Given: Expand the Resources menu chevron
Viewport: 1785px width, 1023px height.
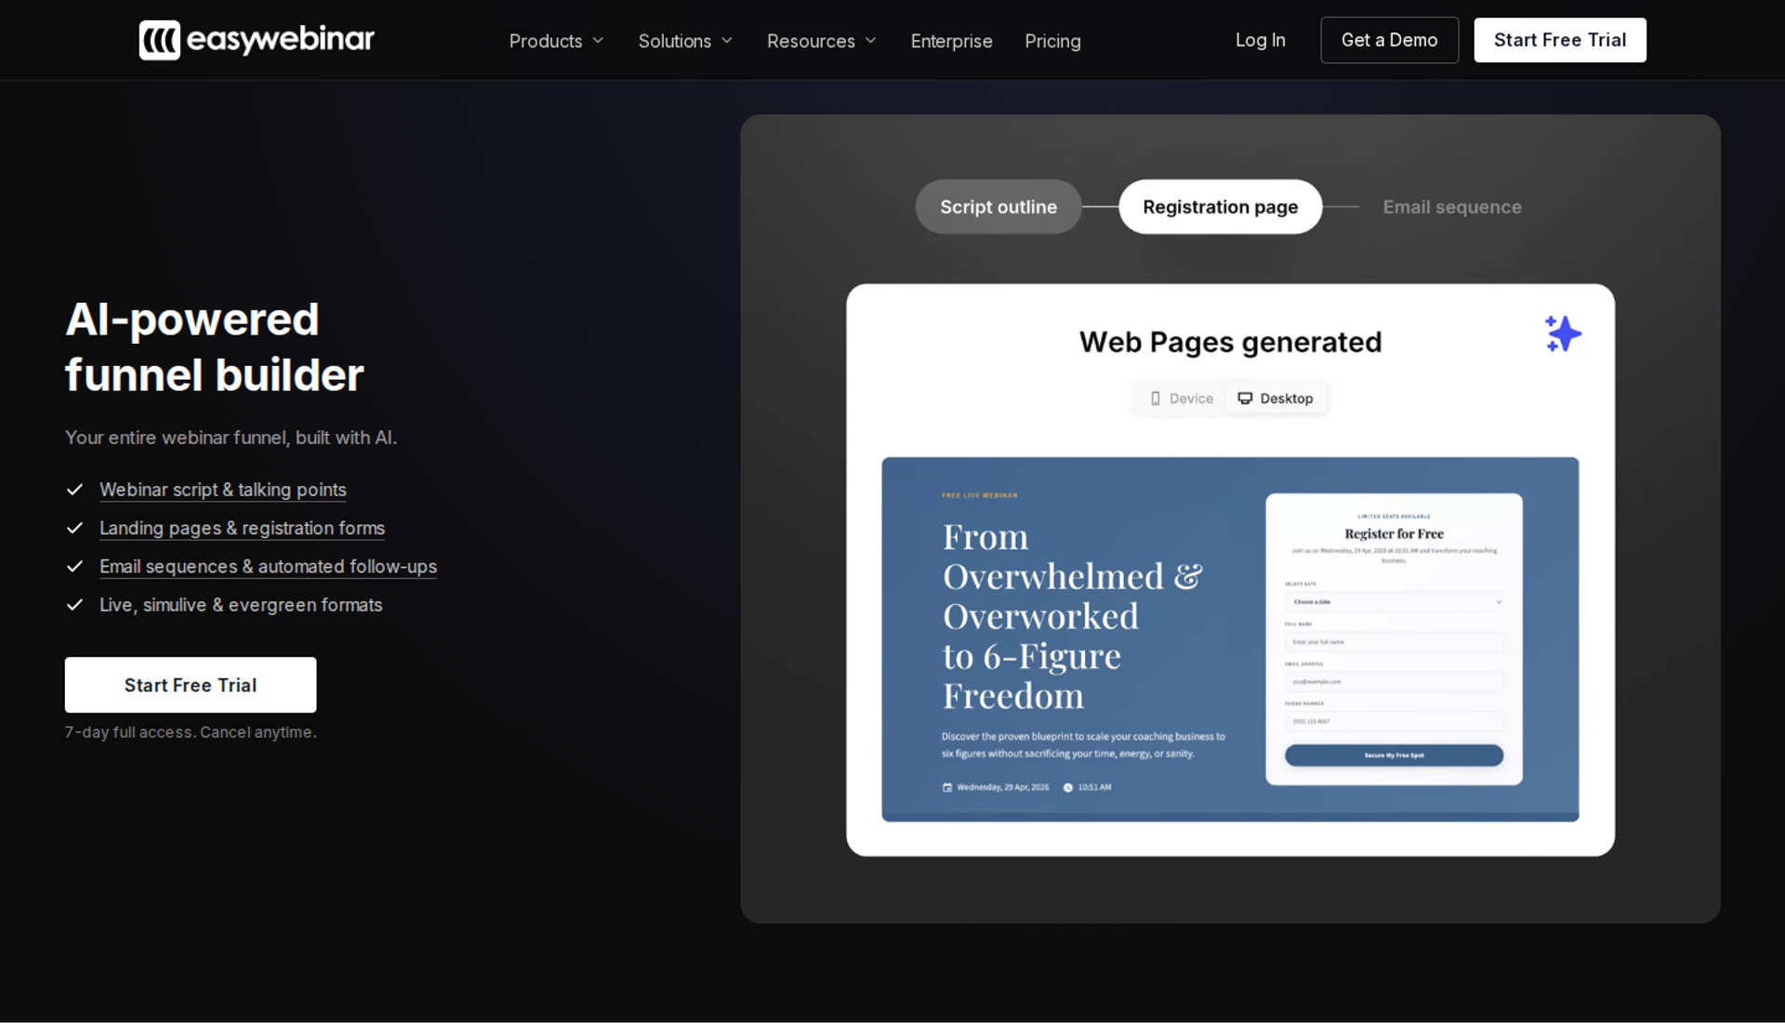Looking at the screenshot, I should click(870, 41).
